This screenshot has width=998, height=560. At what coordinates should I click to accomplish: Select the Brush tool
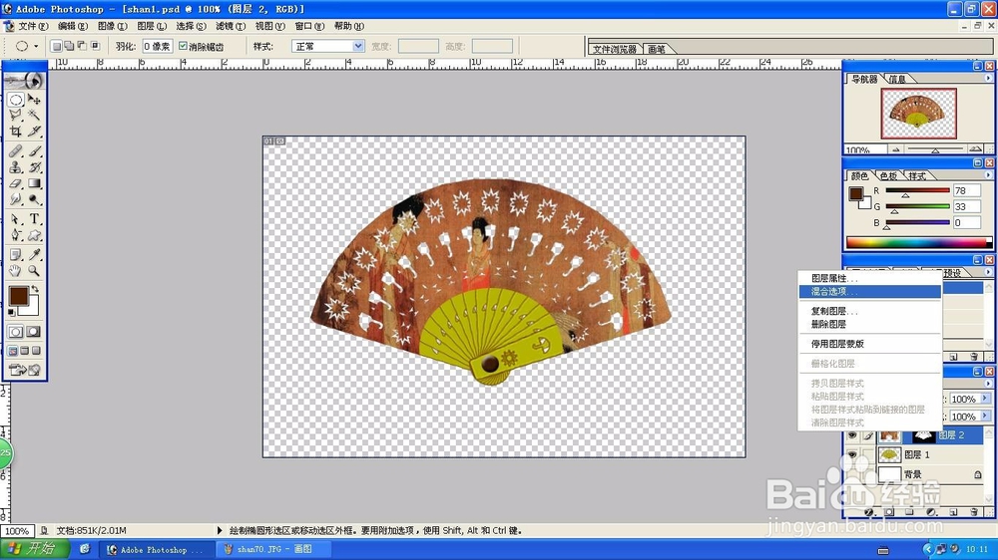coord(34,151)
